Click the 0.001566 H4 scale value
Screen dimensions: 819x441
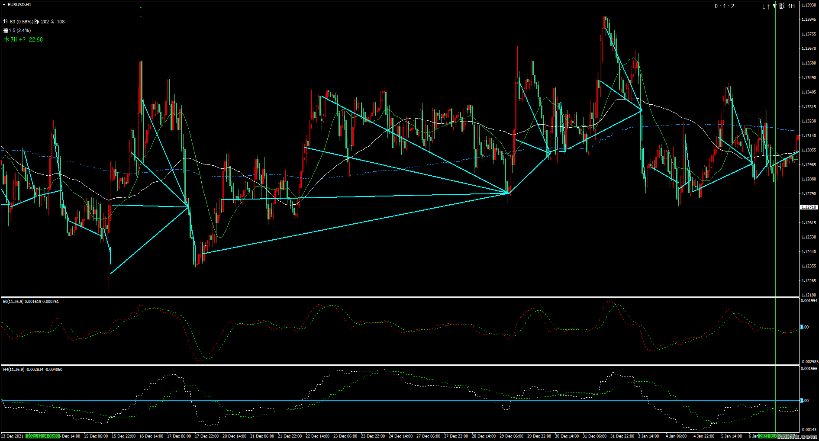(x=809, y=369)
